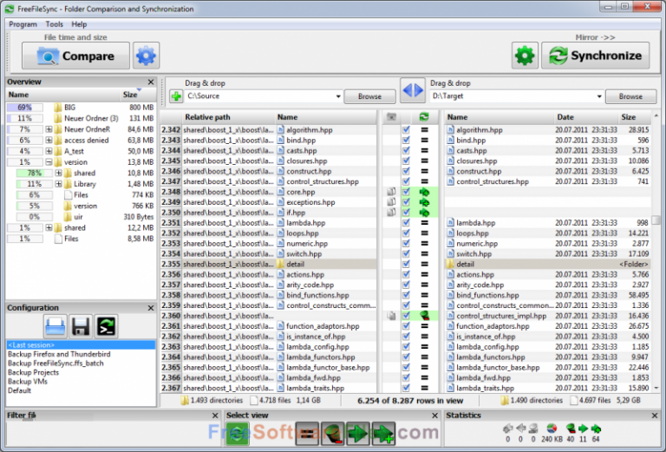
Task: Start a new configuration with the blue icon
Action: coord(55,327)
